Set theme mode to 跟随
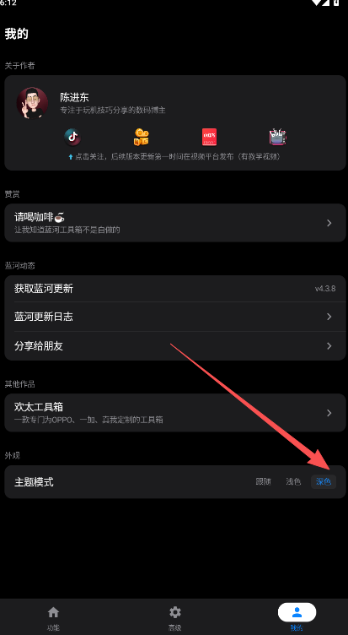Screen dimensions: 348x635 [263, 481]
